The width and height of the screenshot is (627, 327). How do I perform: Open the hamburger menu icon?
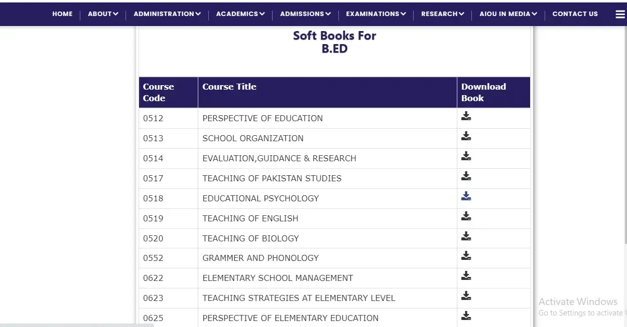[x=620, y=15]
